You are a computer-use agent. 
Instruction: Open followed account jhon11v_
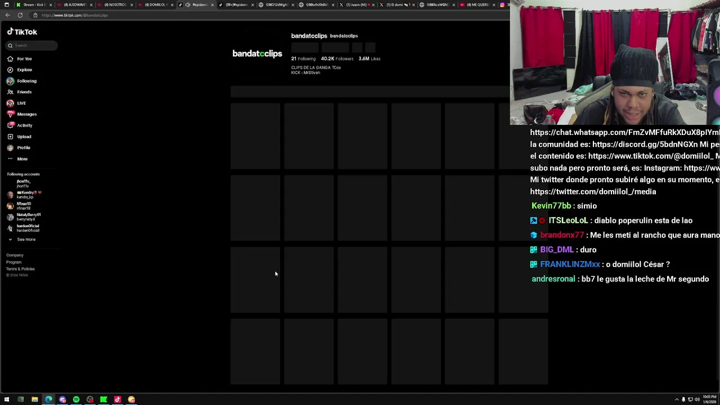(24, 183)
